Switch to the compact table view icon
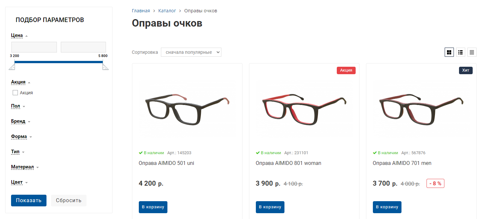The width and height of the screenshot is (486, 219). [x=472, y=52]
